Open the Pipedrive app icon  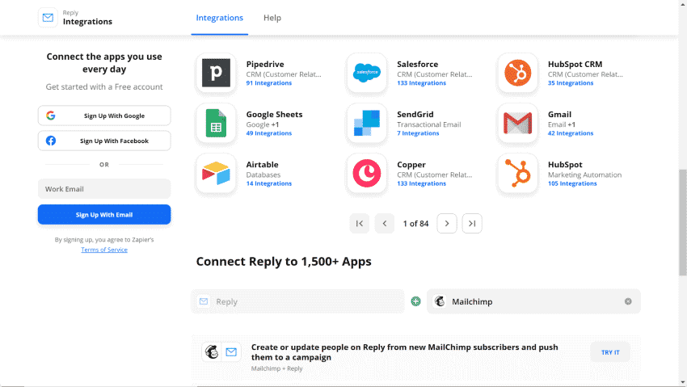point(216,73)
